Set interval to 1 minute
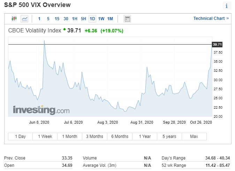235x171 pixels. (x=39, y=19)
